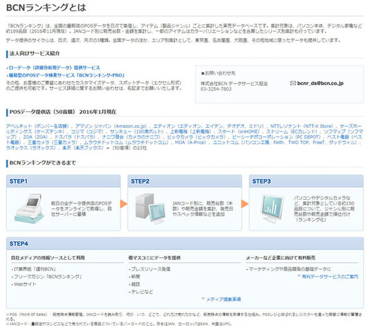
Task: Click the bcnr_ds@bcn.co.jp email address
Action: 320,83
